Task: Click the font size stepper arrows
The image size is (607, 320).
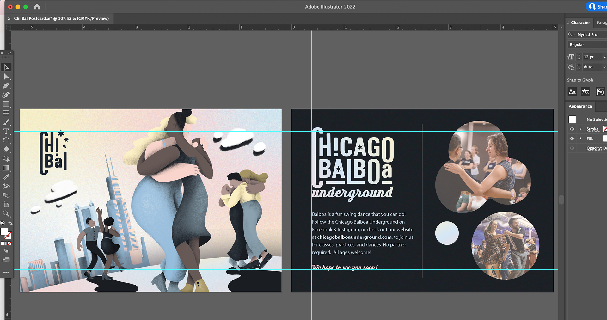Action: click(x=579, y=57)
